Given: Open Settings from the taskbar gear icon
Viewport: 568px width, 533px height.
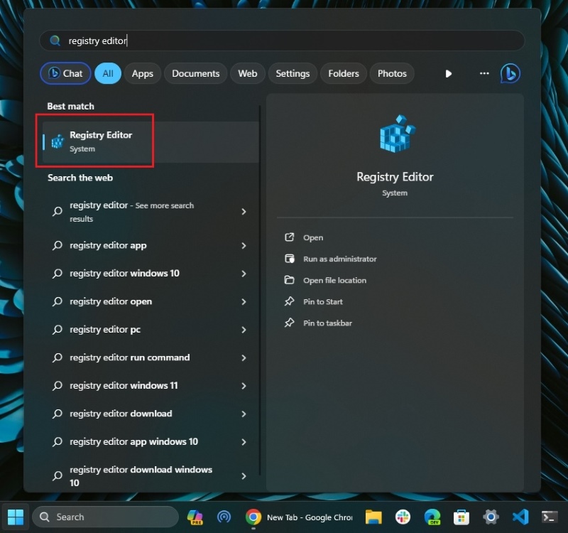Looking at the screenshot, I should (x=490, y=517).
